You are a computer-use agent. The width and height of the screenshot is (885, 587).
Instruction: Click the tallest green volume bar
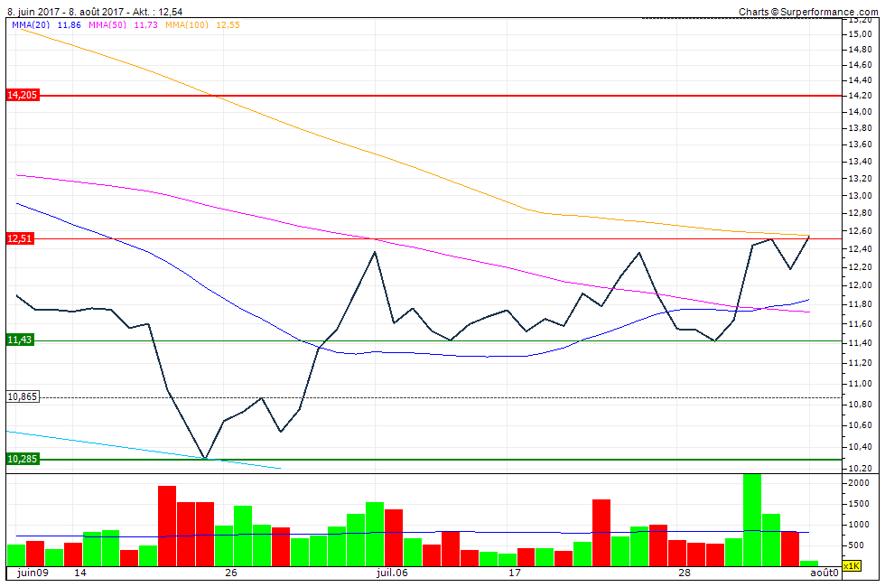(x=752, y=520)
